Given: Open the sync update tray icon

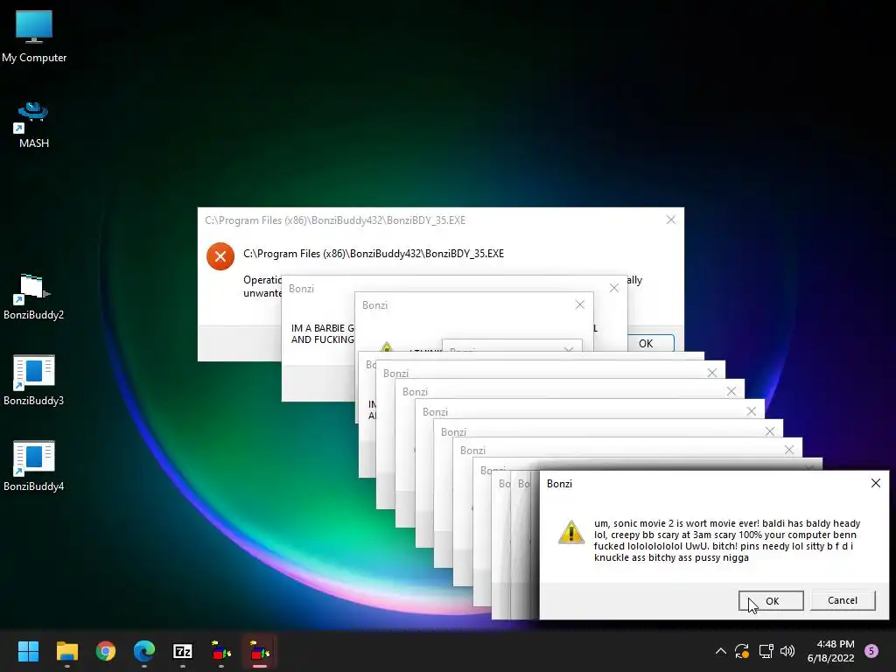Looking at the screenshot, I should [742, 651].
